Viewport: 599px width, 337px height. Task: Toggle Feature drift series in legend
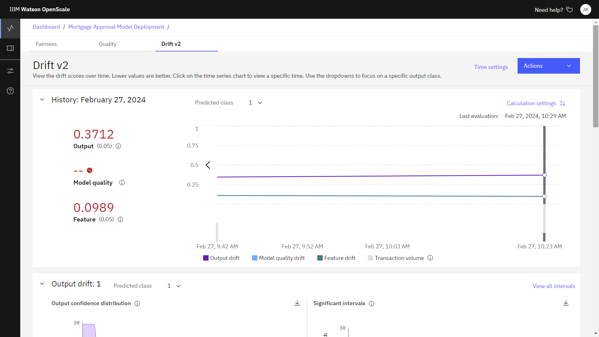coord(336,258)
